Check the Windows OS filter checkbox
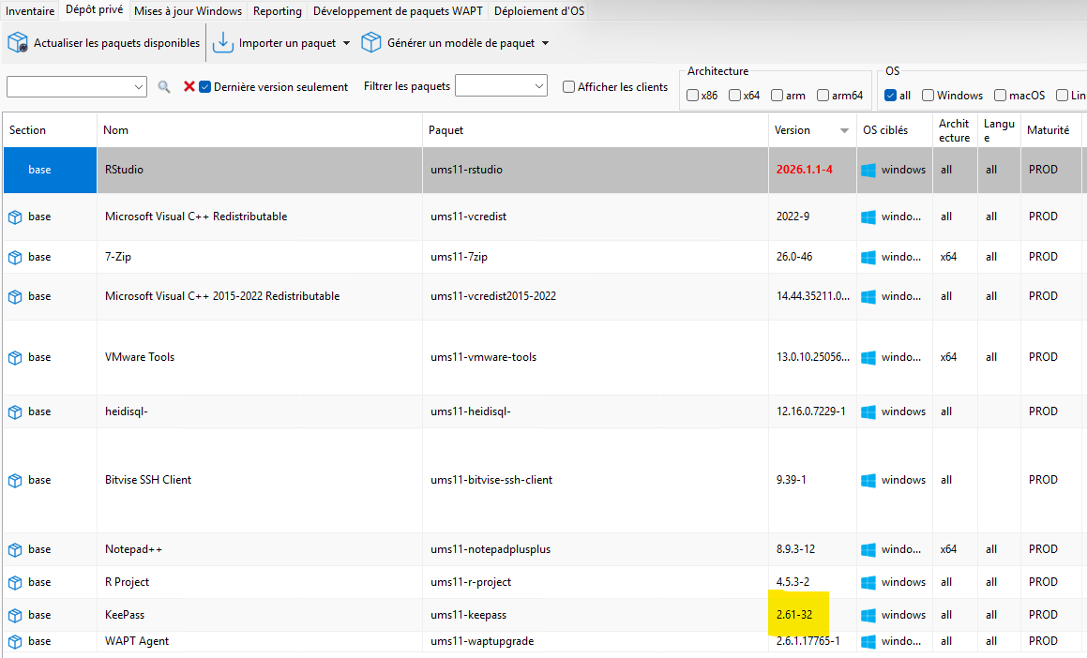The image size is (1087, 658). point(928,96)
